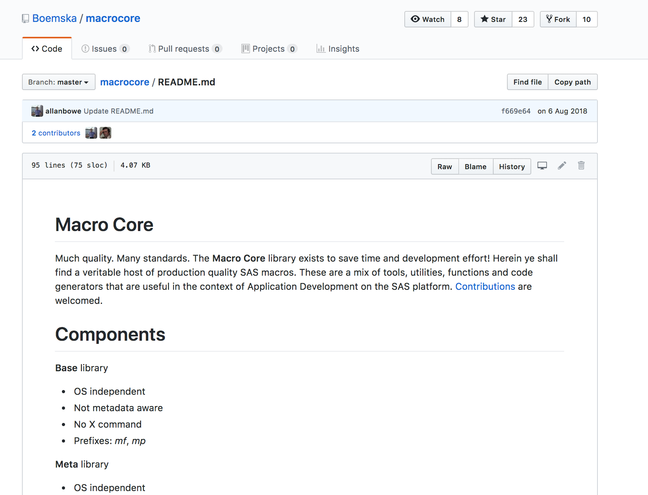Click Find file button
648x495 pixels.
(527, 82)
